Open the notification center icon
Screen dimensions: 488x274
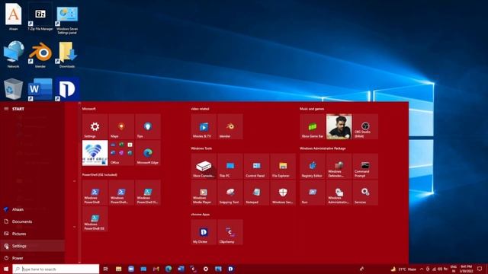point(480,269)
